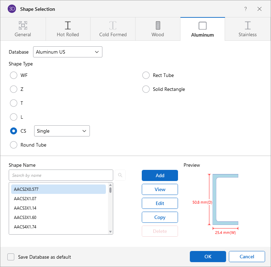This screenshot has width=271, height=267.
Task: Click the Search by name field
Action: coord(61,175)
